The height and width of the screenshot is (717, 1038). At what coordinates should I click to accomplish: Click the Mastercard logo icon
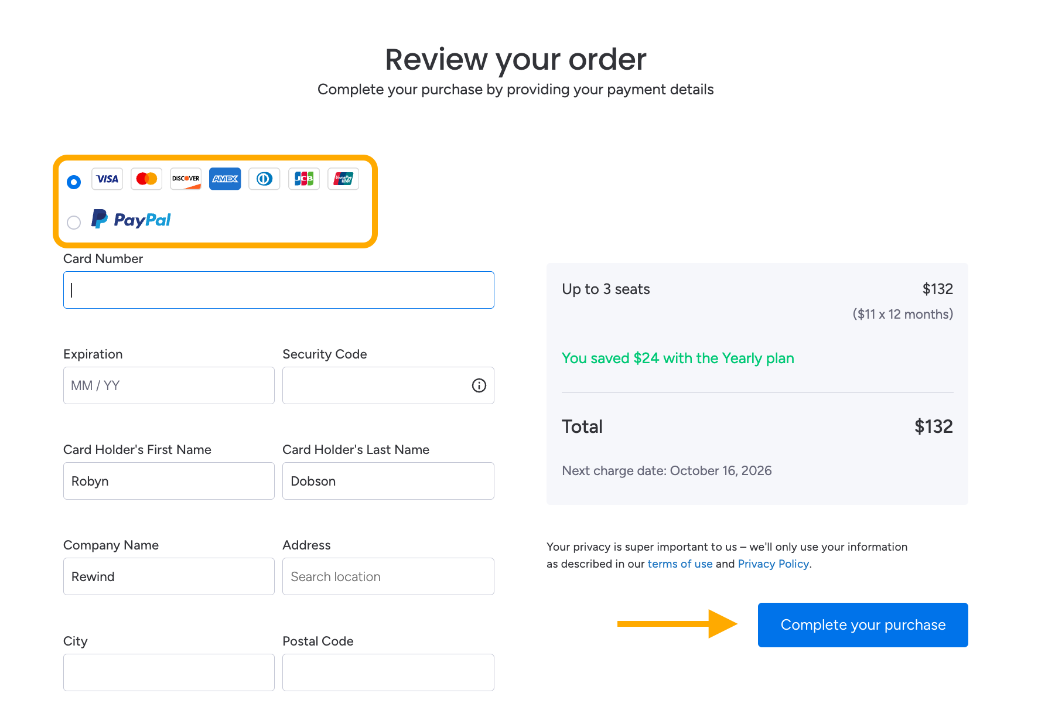click(x=146, y=179)
